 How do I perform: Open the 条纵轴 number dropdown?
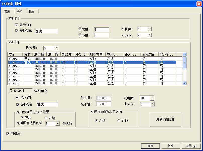(x=58, y=123)
